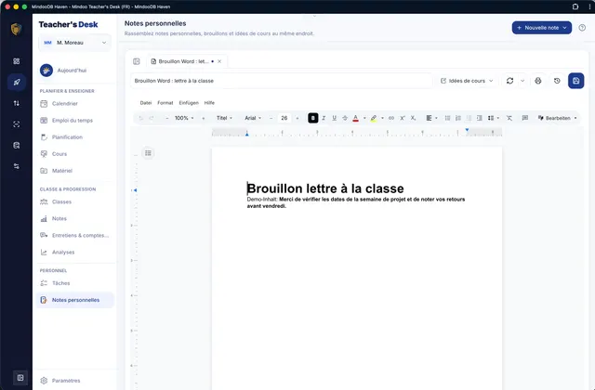The height and width of the screenshot is (390, 595).
Task: Click the dashboard grid icon in dark rail
Action: click(x=17, y=61)
